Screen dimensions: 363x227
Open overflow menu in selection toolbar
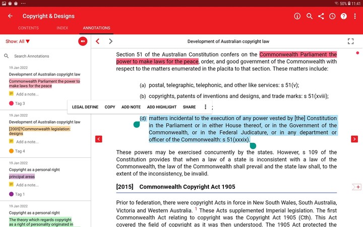[205, 107]
